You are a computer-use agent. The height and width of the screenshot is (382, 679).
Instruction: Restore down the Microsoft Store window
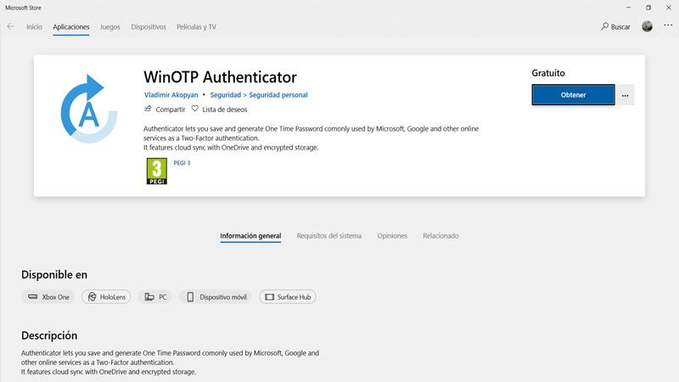pos(648,8)
